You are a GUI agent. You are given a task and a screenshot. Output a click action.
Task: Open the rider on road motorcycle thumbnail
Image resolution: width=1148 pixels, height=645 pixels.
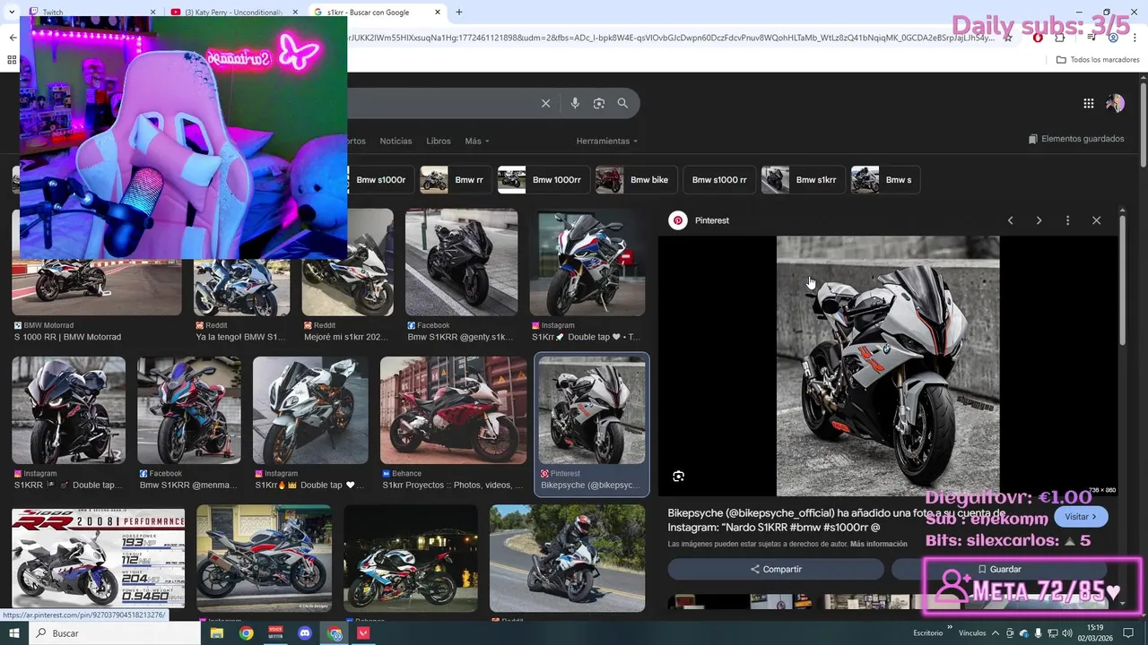coord(567,559)
